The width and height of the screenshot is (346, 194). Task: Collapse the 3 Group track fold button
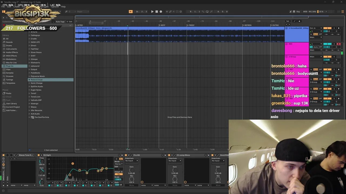pyautogui.click(x=287, y=57)
